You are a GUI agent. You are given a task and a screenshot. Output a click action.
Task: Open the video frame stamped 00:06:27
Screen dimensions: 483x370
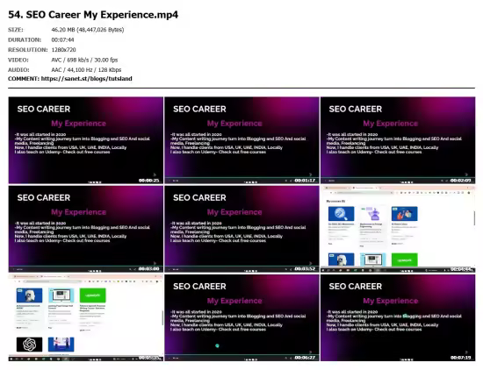[x=241, y=317]
